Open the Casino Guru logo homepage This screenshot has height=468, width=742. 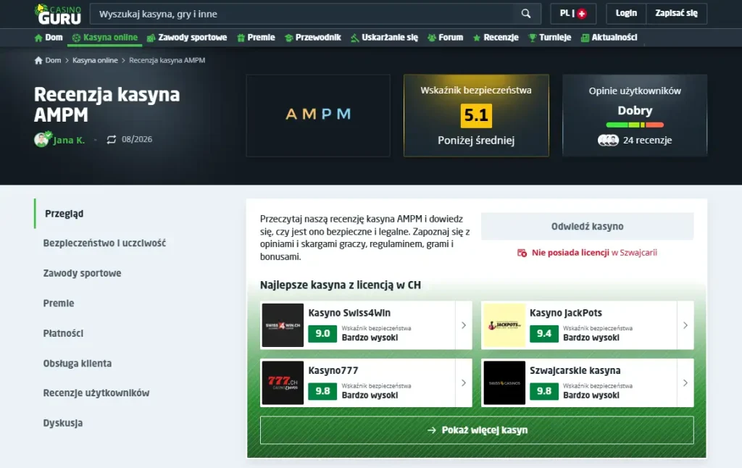pyautogui.click(x=58, y=14)
